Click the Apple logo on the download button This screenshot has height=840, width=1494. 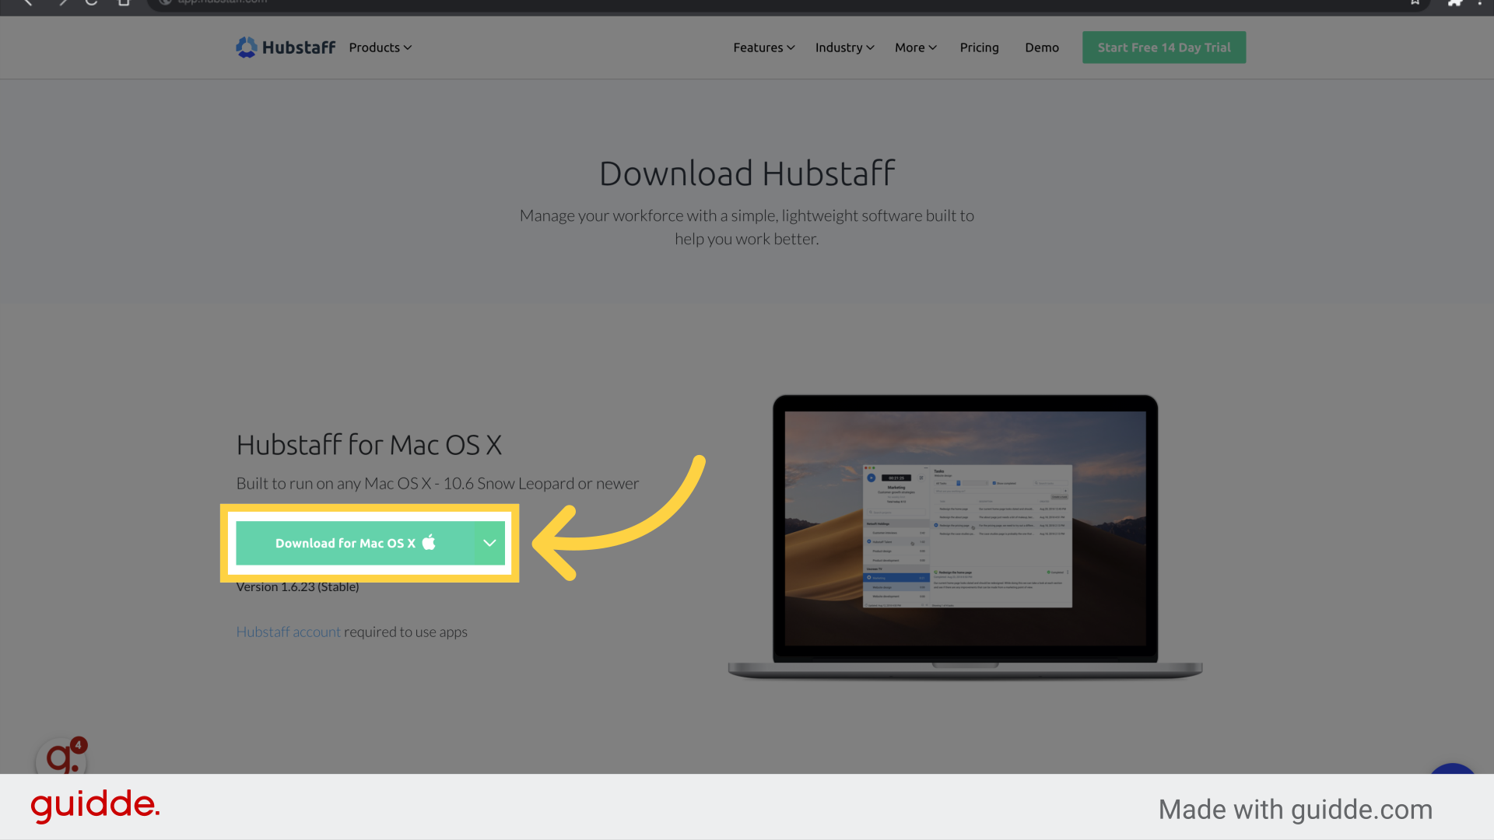pos(429,543)
